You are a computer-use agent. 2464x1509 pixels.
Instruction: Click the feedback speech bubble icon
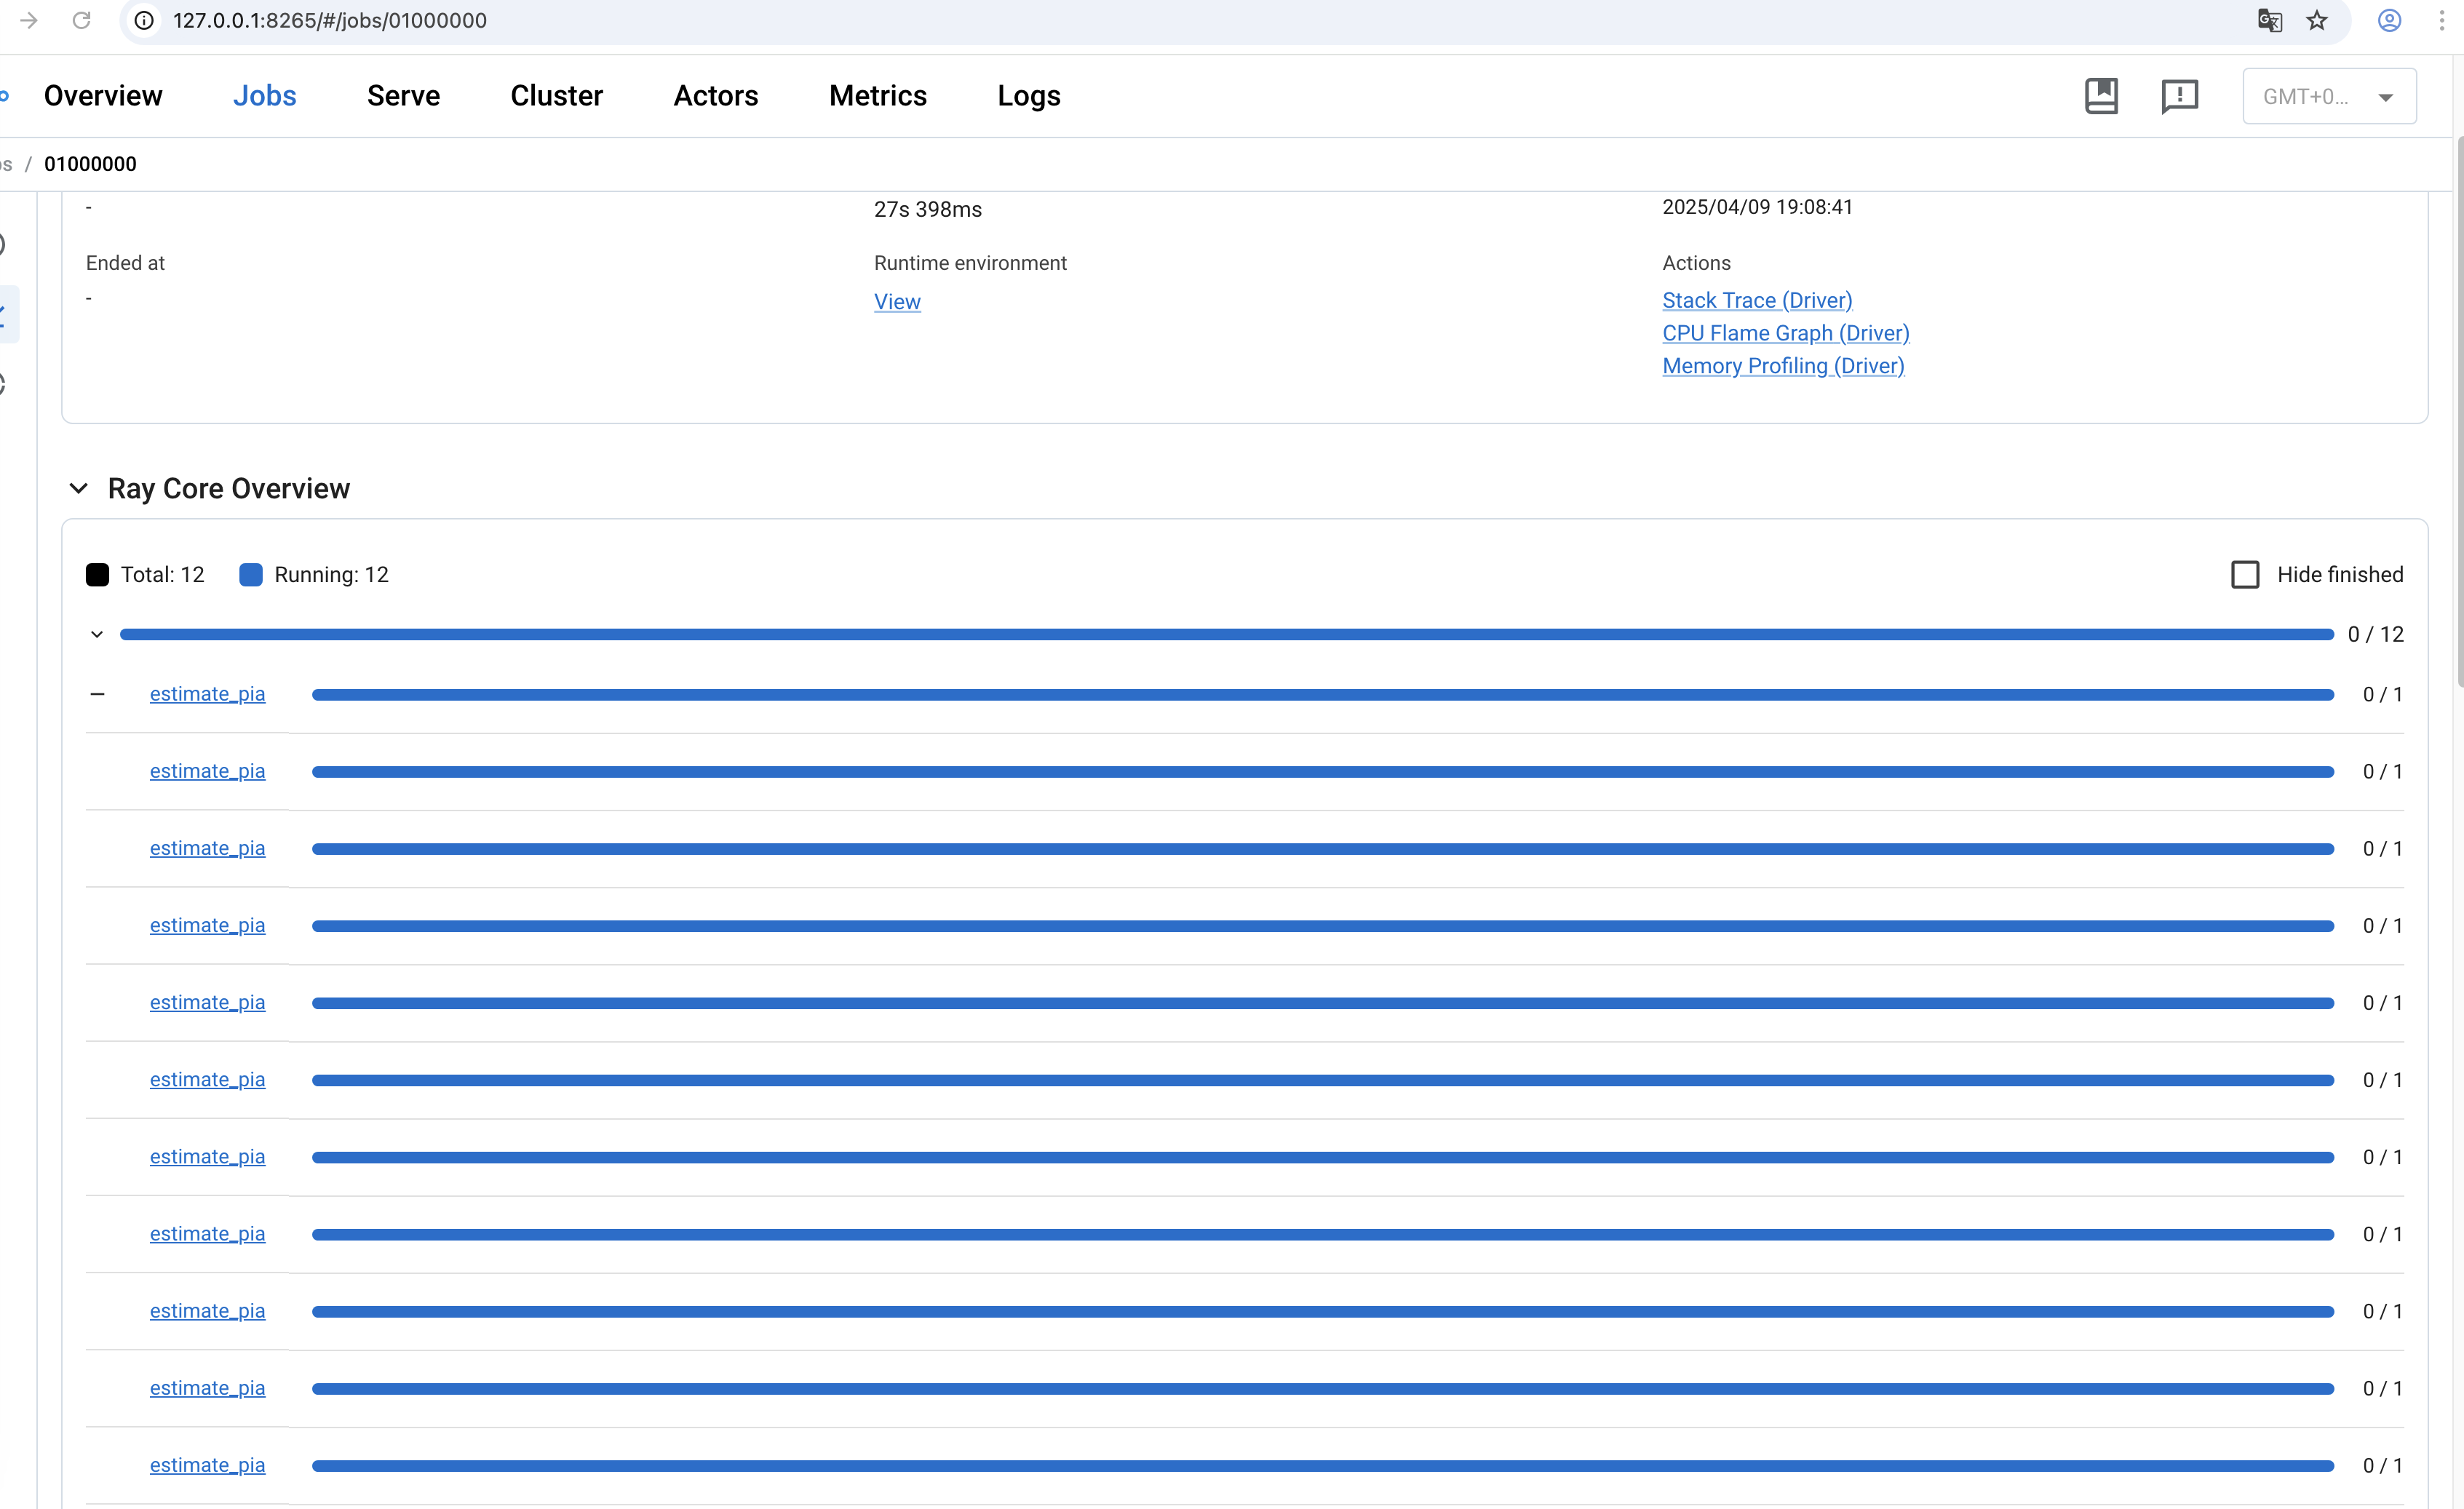click(2179, 96)
